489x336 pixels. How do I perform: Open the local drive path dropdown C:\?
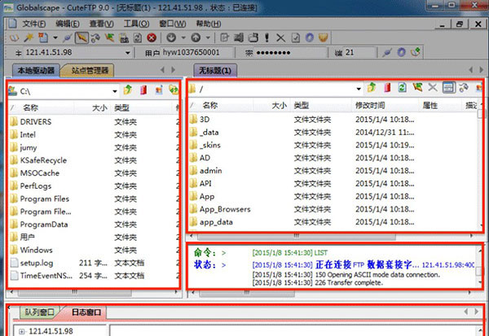(x=115, y=91)
